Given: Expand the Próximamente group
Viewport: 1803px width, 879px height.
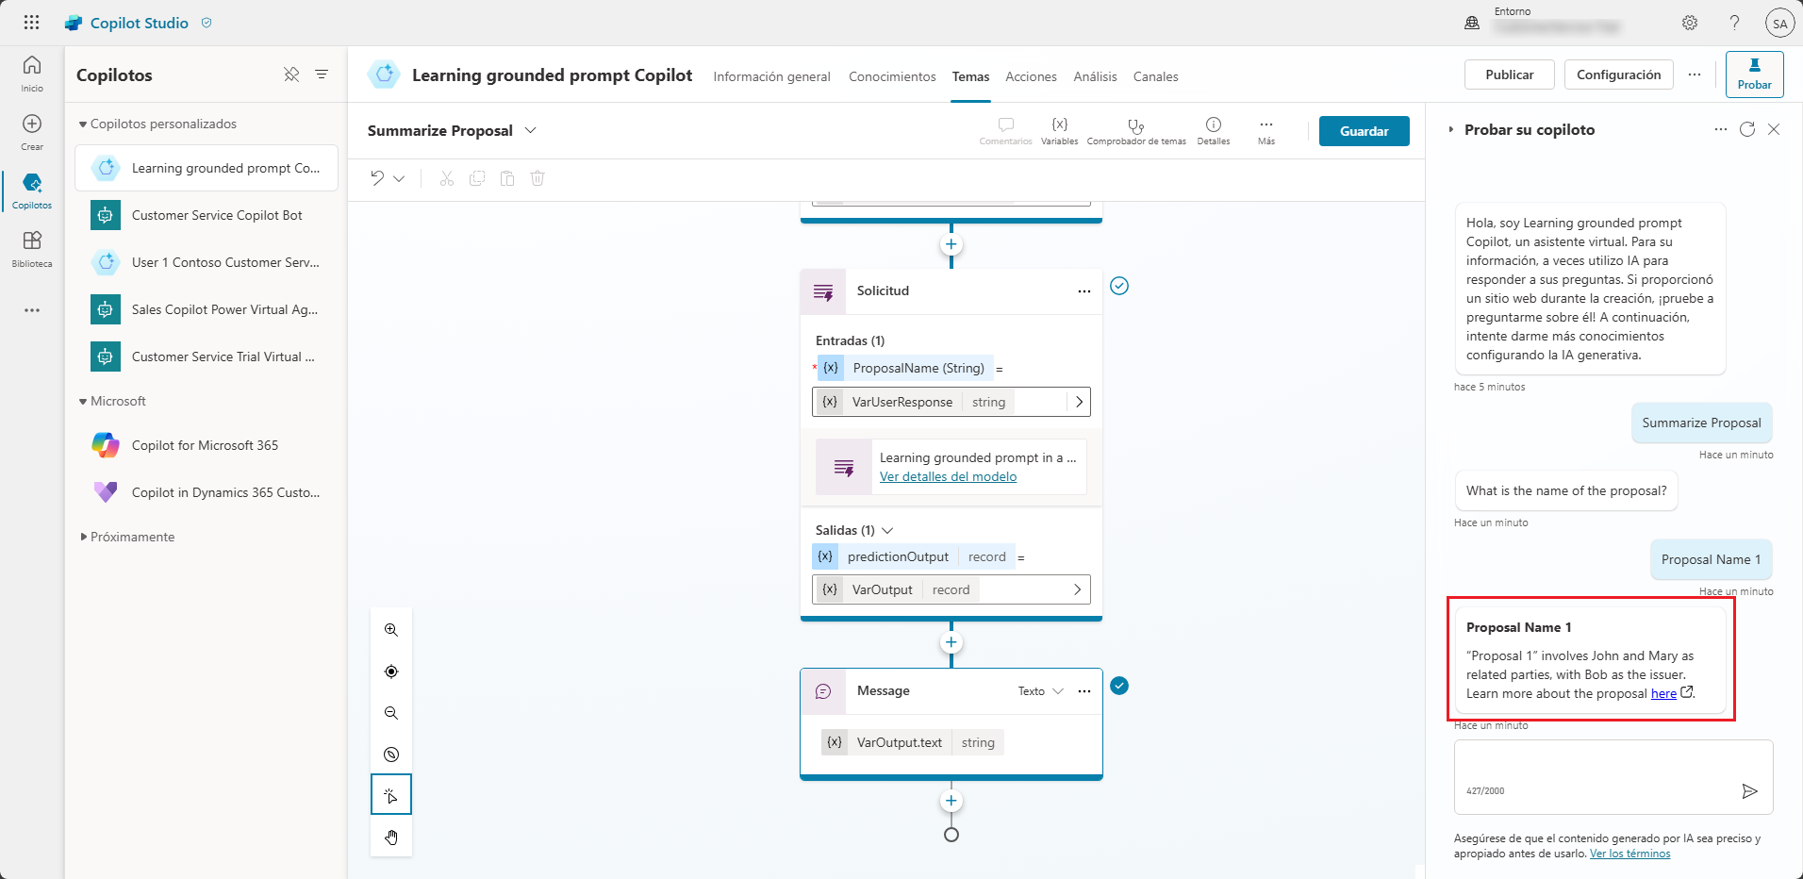Looking at the screenshot, I should (83, 537).
